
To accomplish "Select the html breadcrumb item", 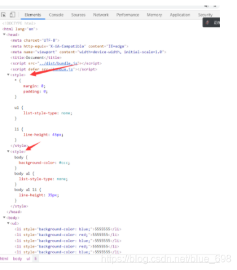I will [x=4, y=259].
